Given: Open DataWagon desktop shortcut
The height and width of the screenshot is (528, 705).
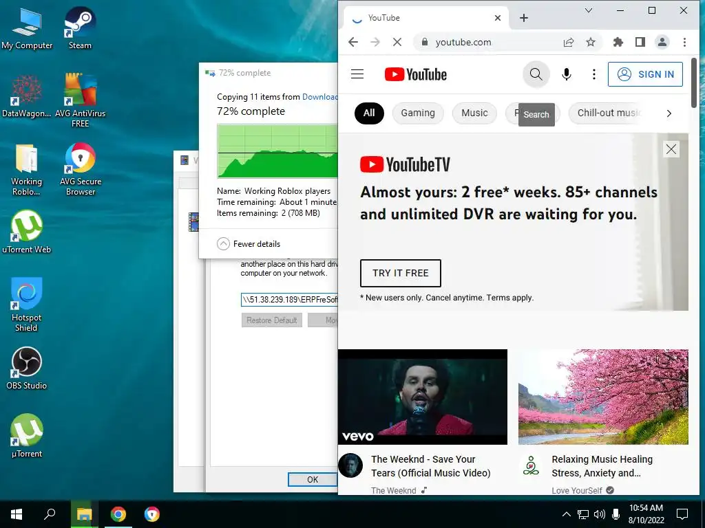Looking at the screenshot, I should [27, 96].
